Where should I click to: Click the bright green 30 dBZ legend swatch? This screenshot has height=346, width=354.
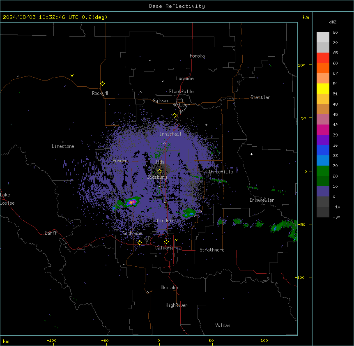pyautogui.click(x=323, y=171)
